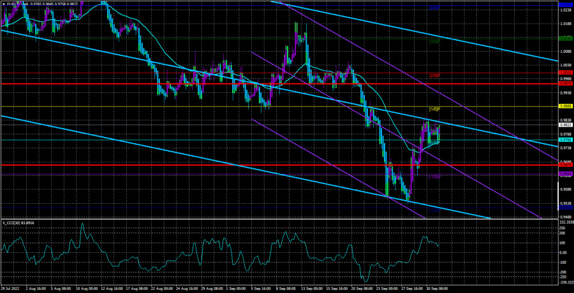
Task: Click the 17 Aug 08:00 time label
Action: (136, 289)
